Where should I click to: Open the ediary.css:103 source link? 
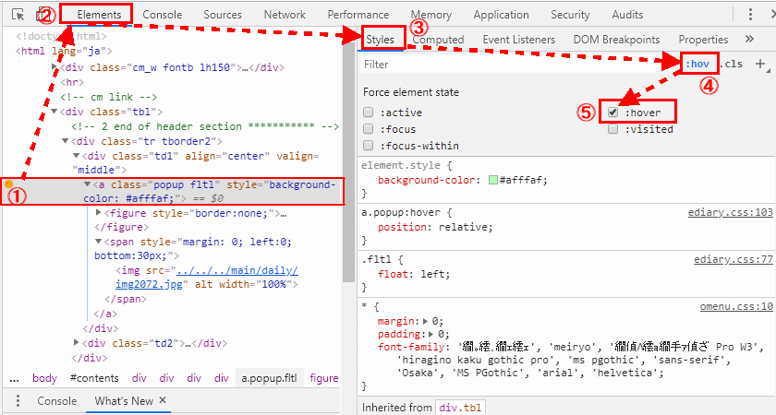[x=730, y=212]
